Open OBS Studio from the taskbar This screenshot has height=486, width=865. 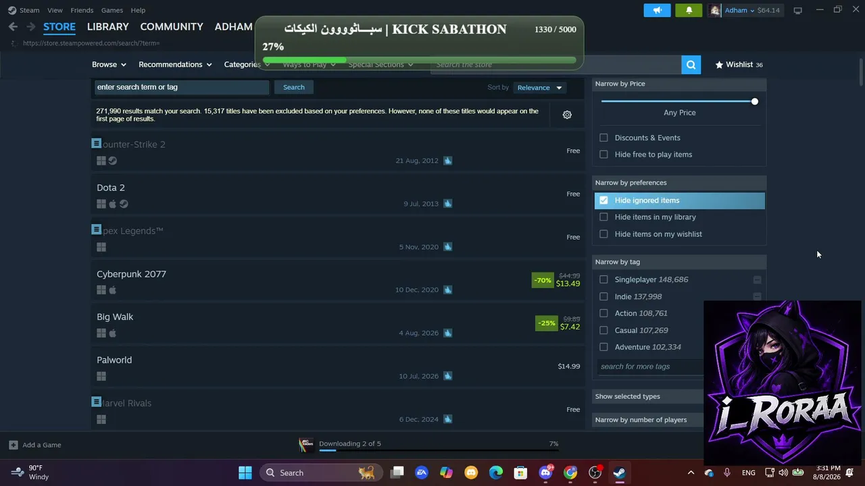(x=595, y=473)
